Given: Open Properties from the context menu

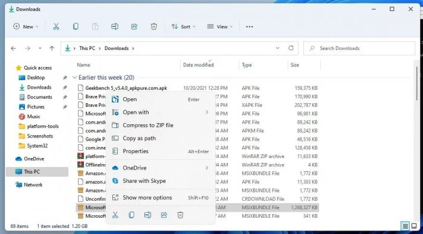Looking at the screenshot, I should click(161, 151).
